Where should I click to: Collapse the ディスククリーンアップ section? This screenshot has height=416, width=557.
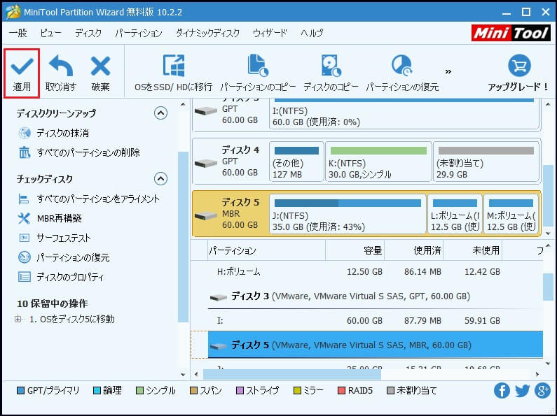pyautogui.click(x=160, y=113)
